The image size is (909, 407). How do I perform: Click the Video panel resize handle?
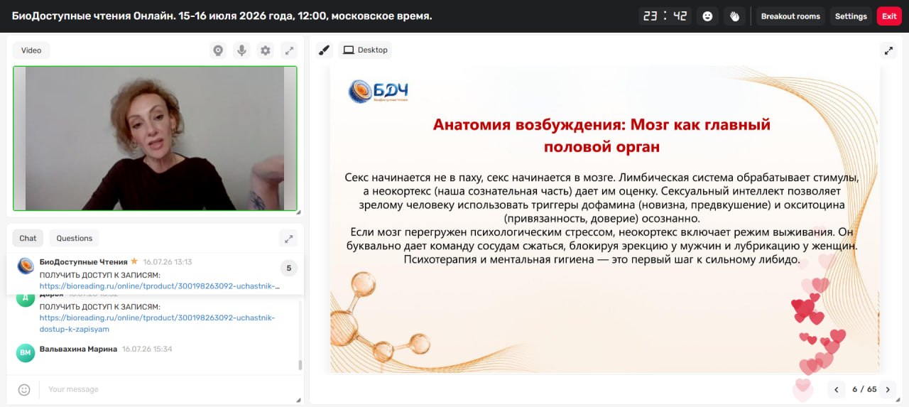298,212
